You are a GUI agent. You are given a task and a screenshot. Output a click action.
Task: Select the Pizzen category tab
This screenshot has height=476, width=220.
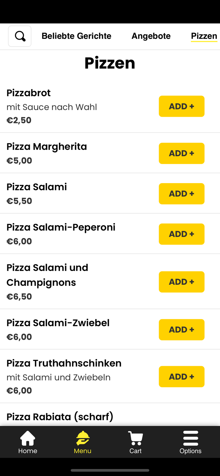[x=204, y=36]
